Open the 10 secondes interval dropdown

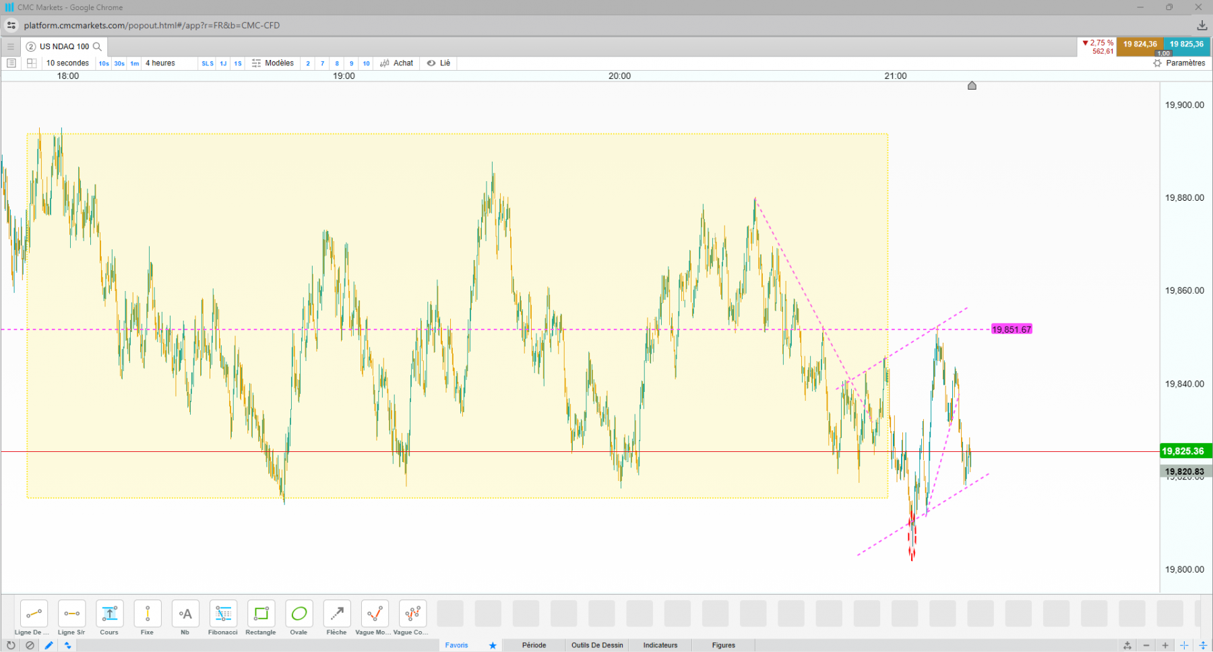(x=67, y=63)
